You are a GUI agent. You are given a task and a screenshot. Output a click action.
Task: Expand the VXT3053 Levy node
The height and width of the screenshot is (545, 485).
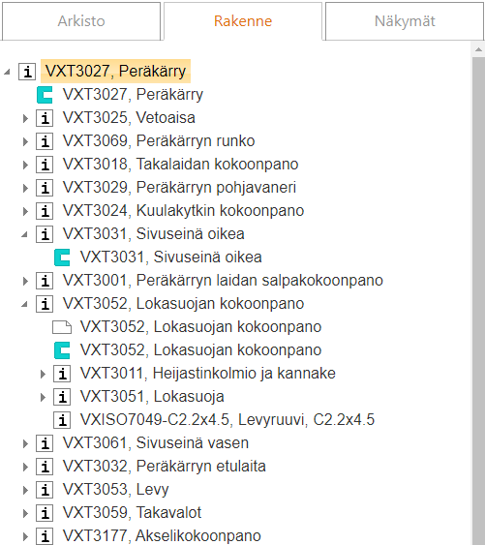pos(25,491)
